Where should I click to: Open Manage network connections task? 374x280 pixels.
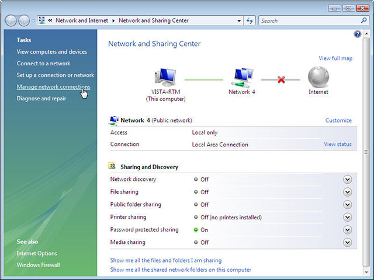(x=53, y=87)
